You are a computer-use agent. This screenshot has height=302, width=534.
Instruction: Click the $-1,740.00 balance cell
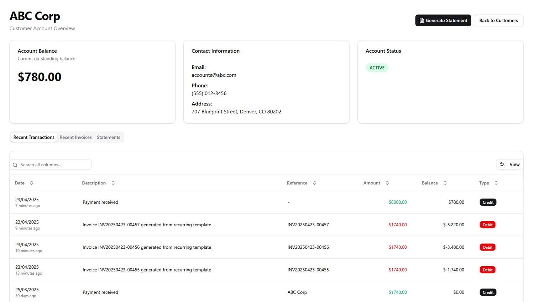click(454, 270)
